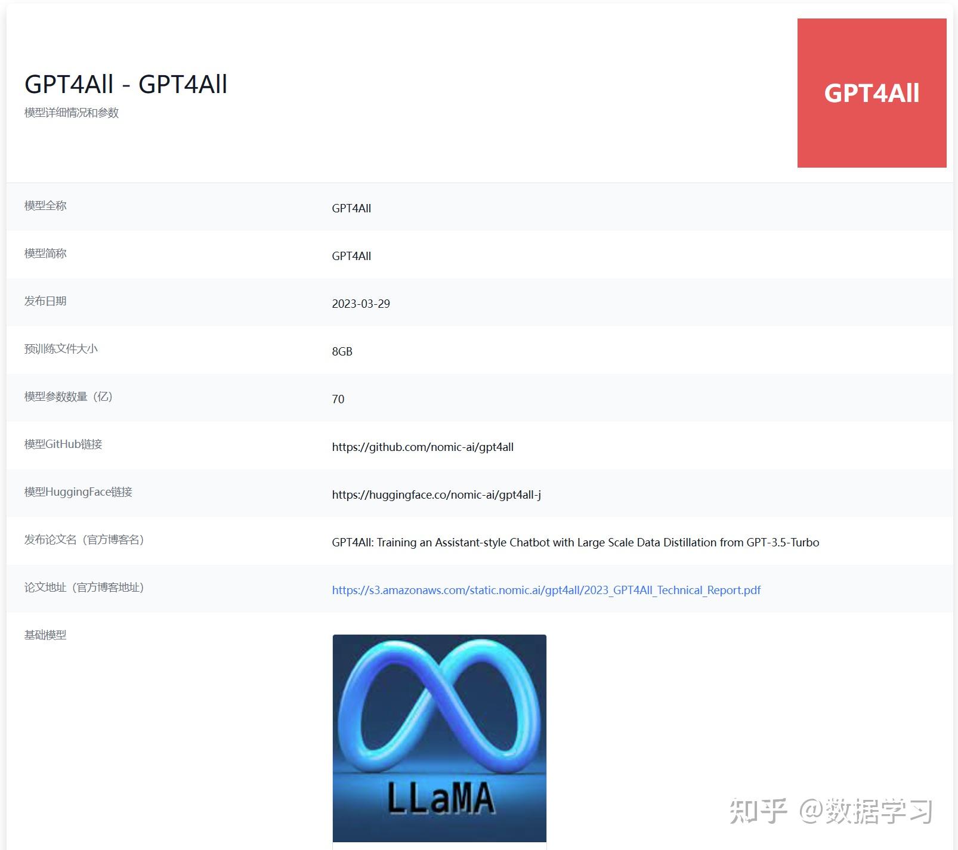
Task: Click the 模型参数数量（亿）row label
Action: pos(70,397)
